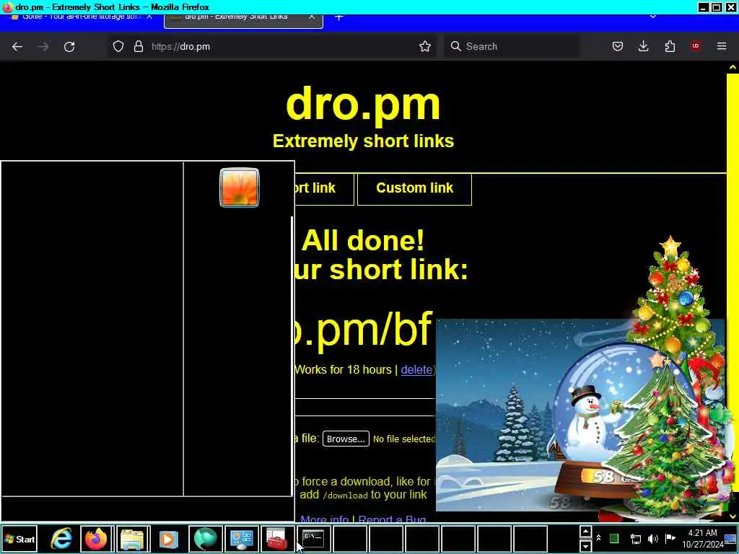
Task: Launch Internet Explorer from taskbar
Action: tap(61, 539)
